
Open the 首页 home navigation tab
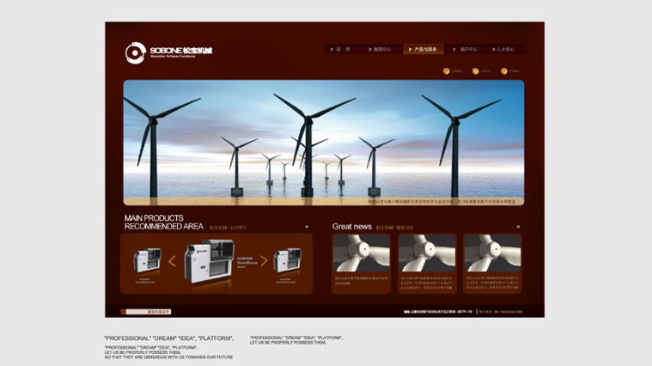click(x=341, y=50)
